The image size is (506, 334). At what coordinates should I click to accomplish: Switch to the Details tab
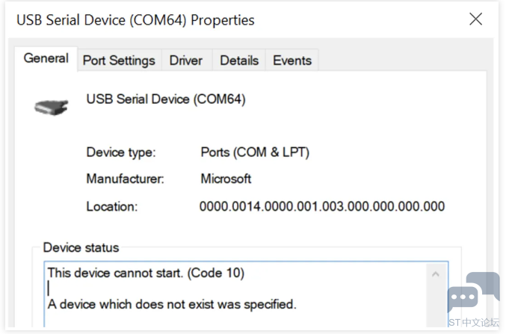[x=239, y=61]
